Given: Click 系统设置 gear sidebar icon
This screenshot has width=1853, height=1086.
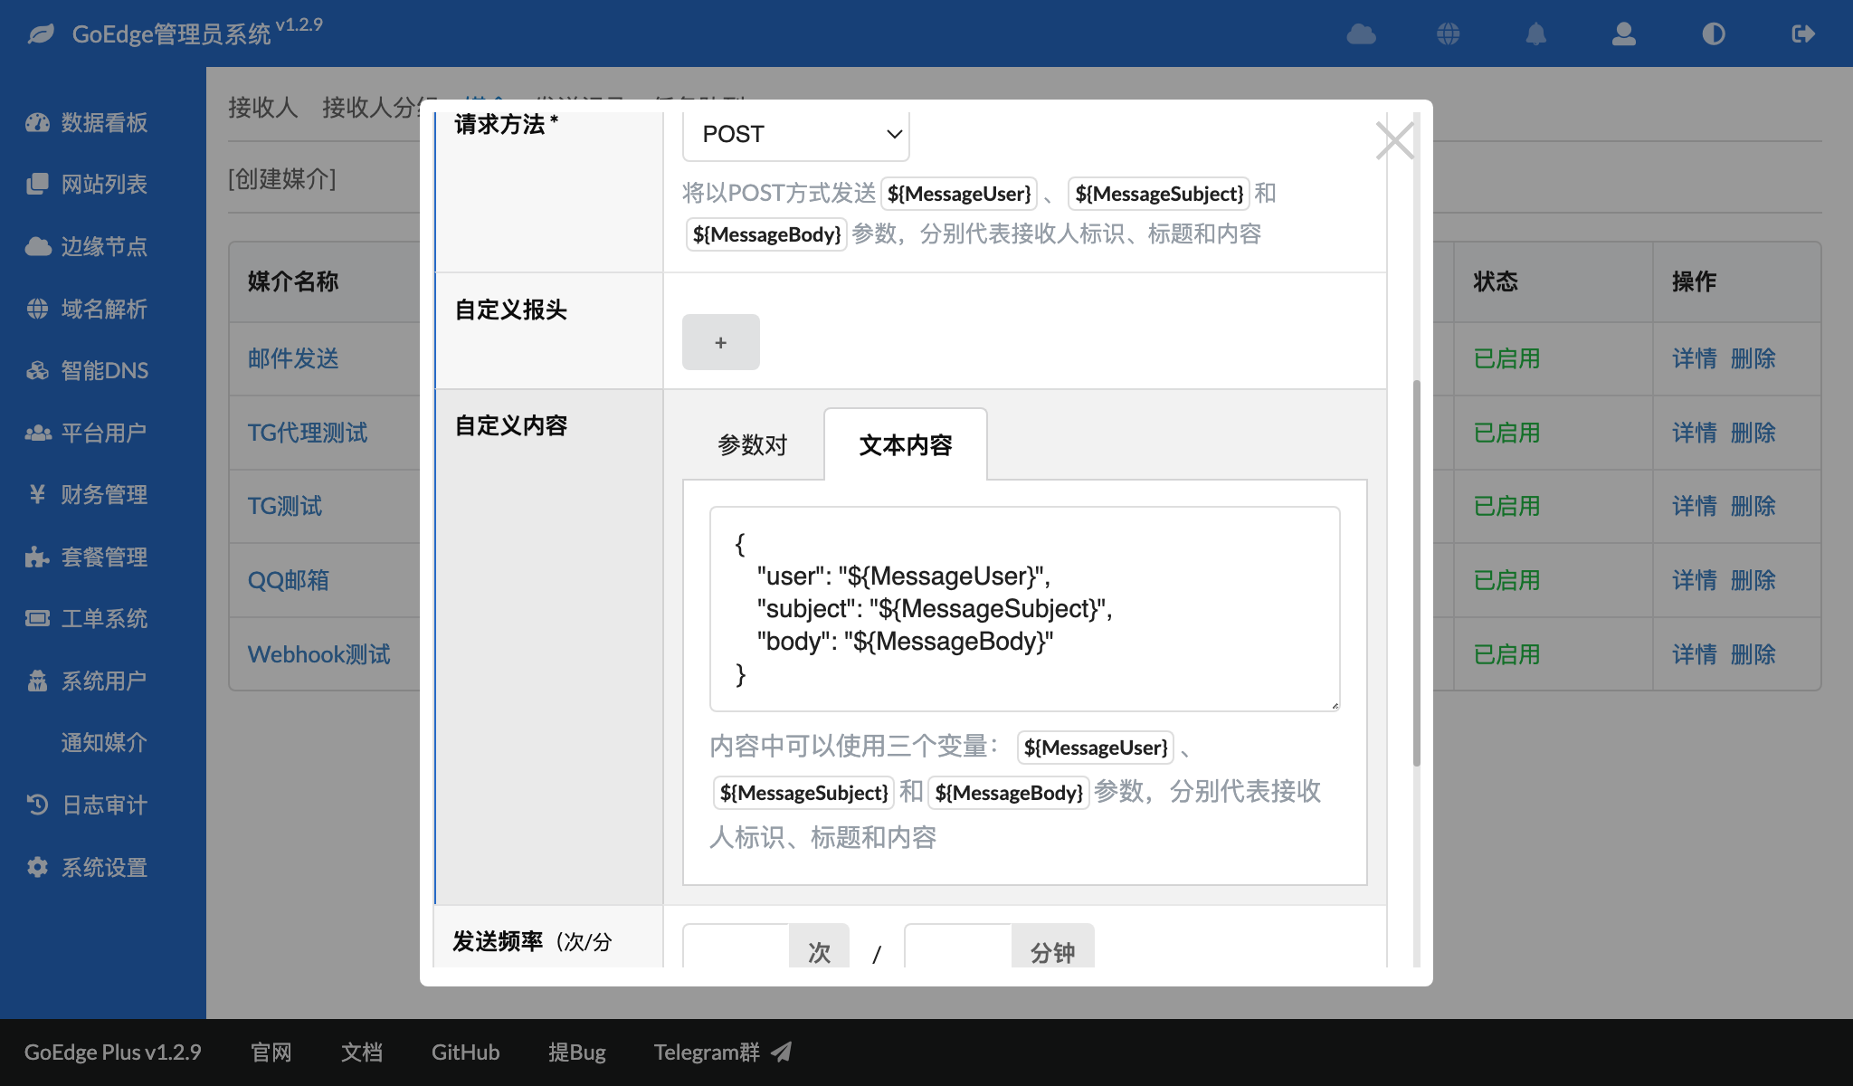Looking at the screenshot, I should pos(37,868).
